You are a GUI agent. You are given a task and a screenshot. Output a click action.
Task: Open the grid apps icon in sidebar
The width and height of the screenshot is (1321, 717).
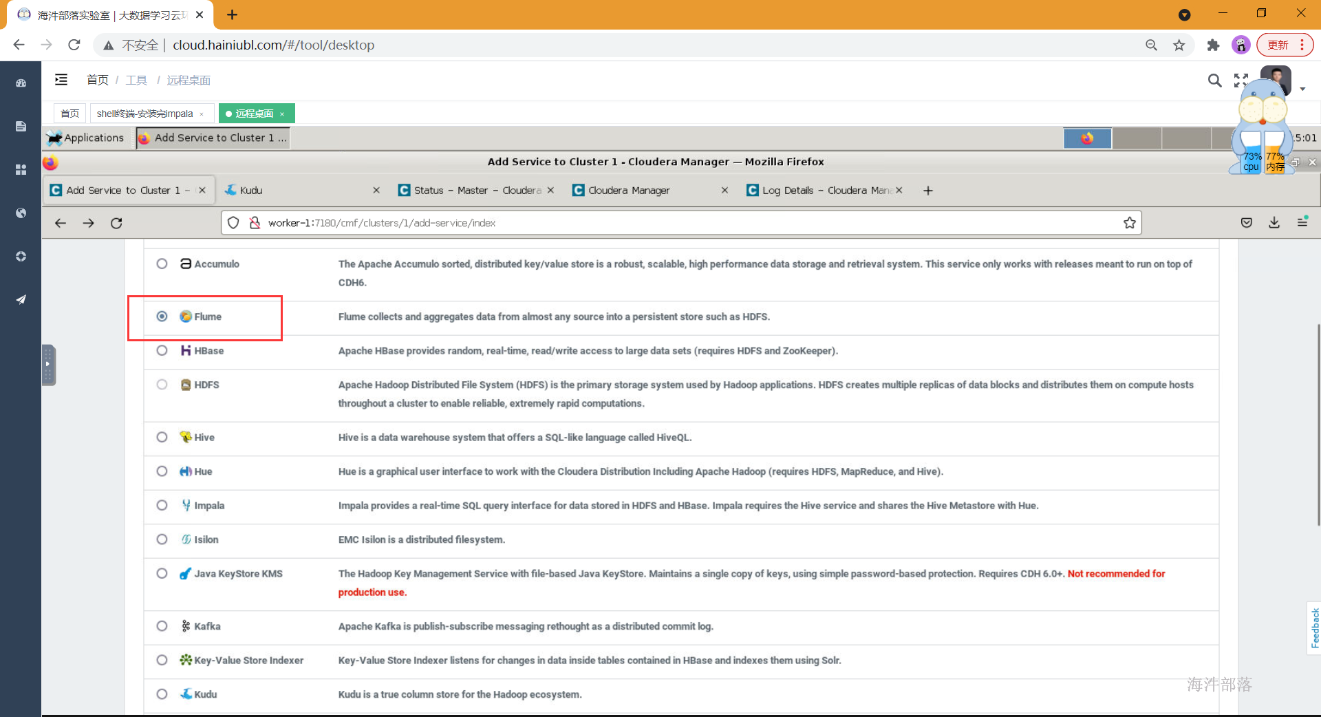[x=21, y=169]
